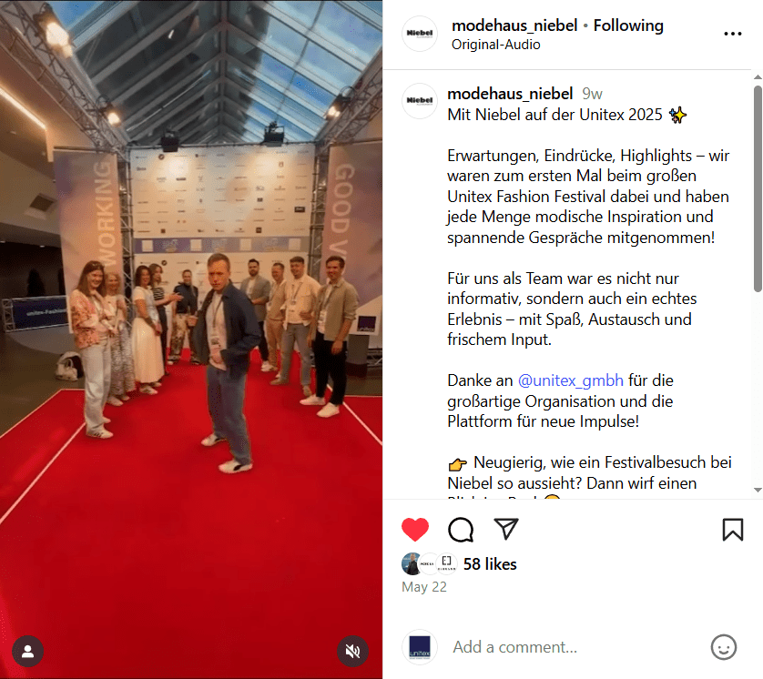The height and width of the screenshot is (679, 763).
Task: Click the caption scrollbar thumb
Action: [758, 188]
